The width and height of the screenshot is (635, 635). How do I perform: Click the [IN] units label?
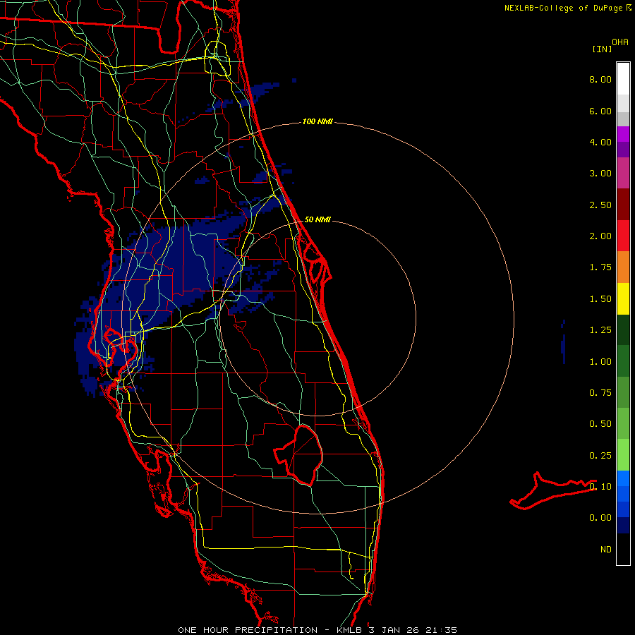603,49
